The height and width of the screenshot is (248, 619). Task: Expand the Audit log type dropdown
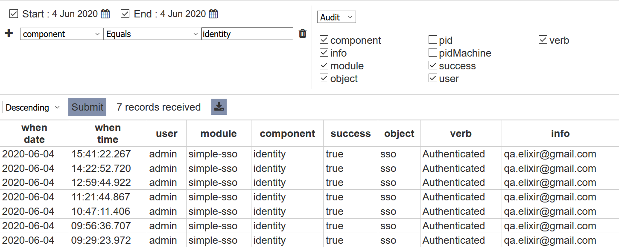(x=336, y=17)
